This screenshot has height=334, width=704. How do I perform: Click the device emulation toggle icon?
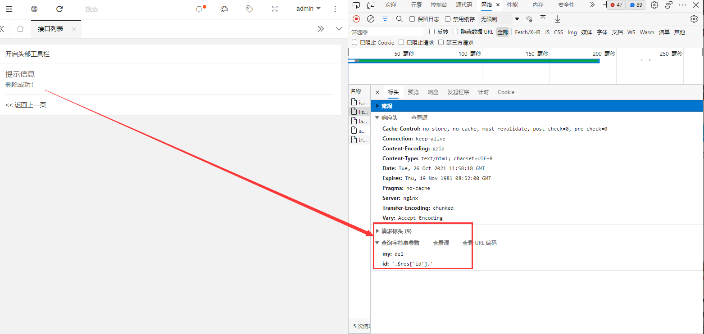[x=371, y=5]
